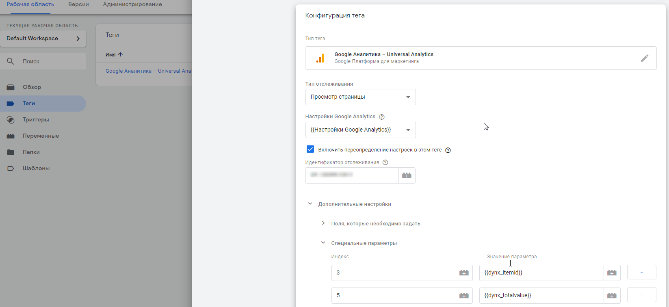Click the pencil icon to edit tag type
Image resolution: width=669 pixels, height=307 pixels.
644,58
